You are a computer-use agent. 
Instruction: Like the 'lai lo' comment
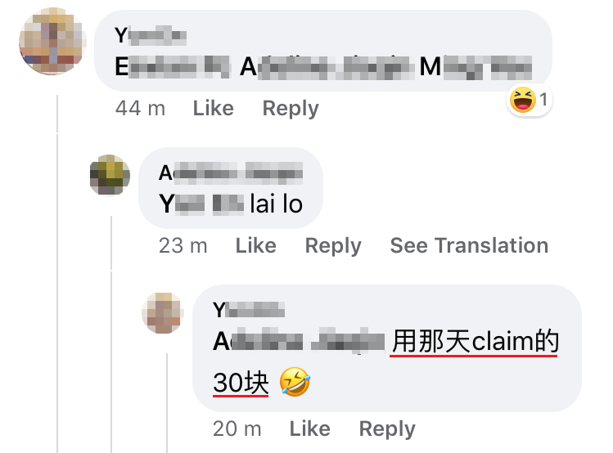point(255,245)
